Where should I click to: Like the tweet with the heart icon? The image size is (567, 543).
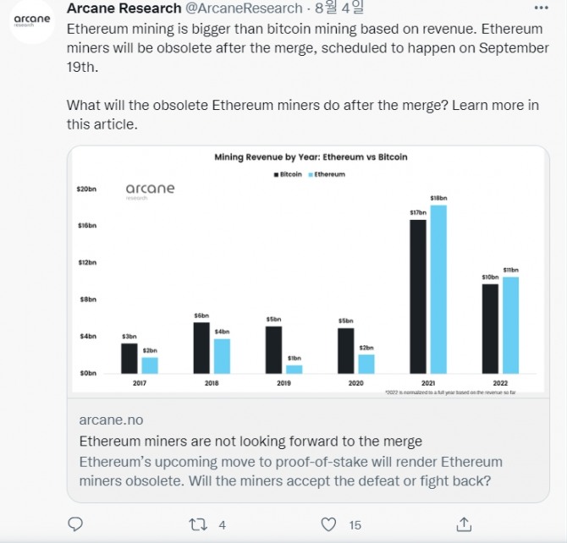click(x=328, y=524)
